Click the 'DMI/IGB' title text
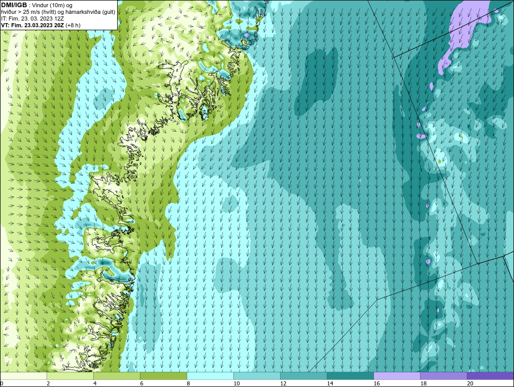Image resolution: width=514 pixels, height=387 pixels. (x=14, y=5)
